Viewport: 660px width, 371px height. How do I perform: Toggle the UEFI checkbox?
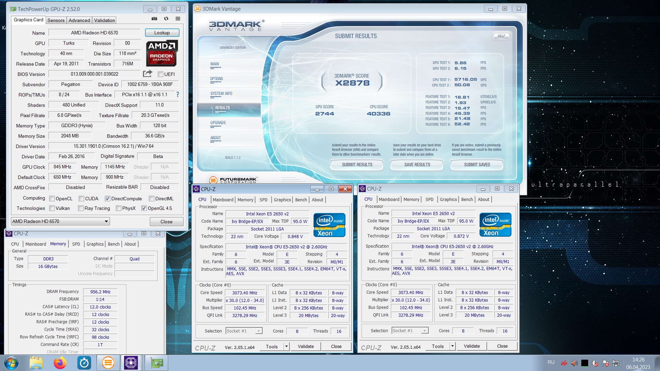point(160,74)
